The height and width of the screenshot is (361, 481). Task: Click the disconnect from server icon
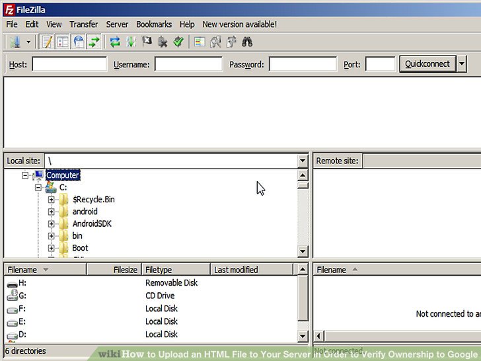click(163, 42)
